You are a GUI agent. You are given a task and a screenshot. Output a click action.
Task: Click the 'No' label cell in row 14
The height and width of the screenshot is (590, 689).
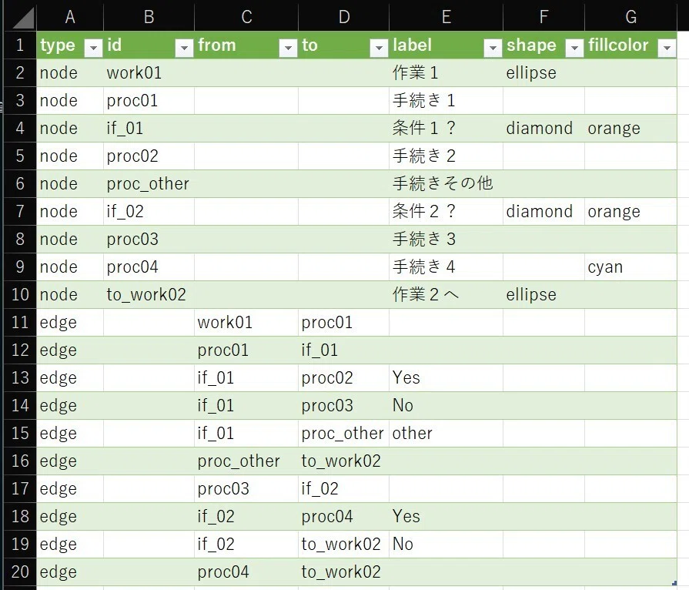pyautogui.click(x=446, y=405)
